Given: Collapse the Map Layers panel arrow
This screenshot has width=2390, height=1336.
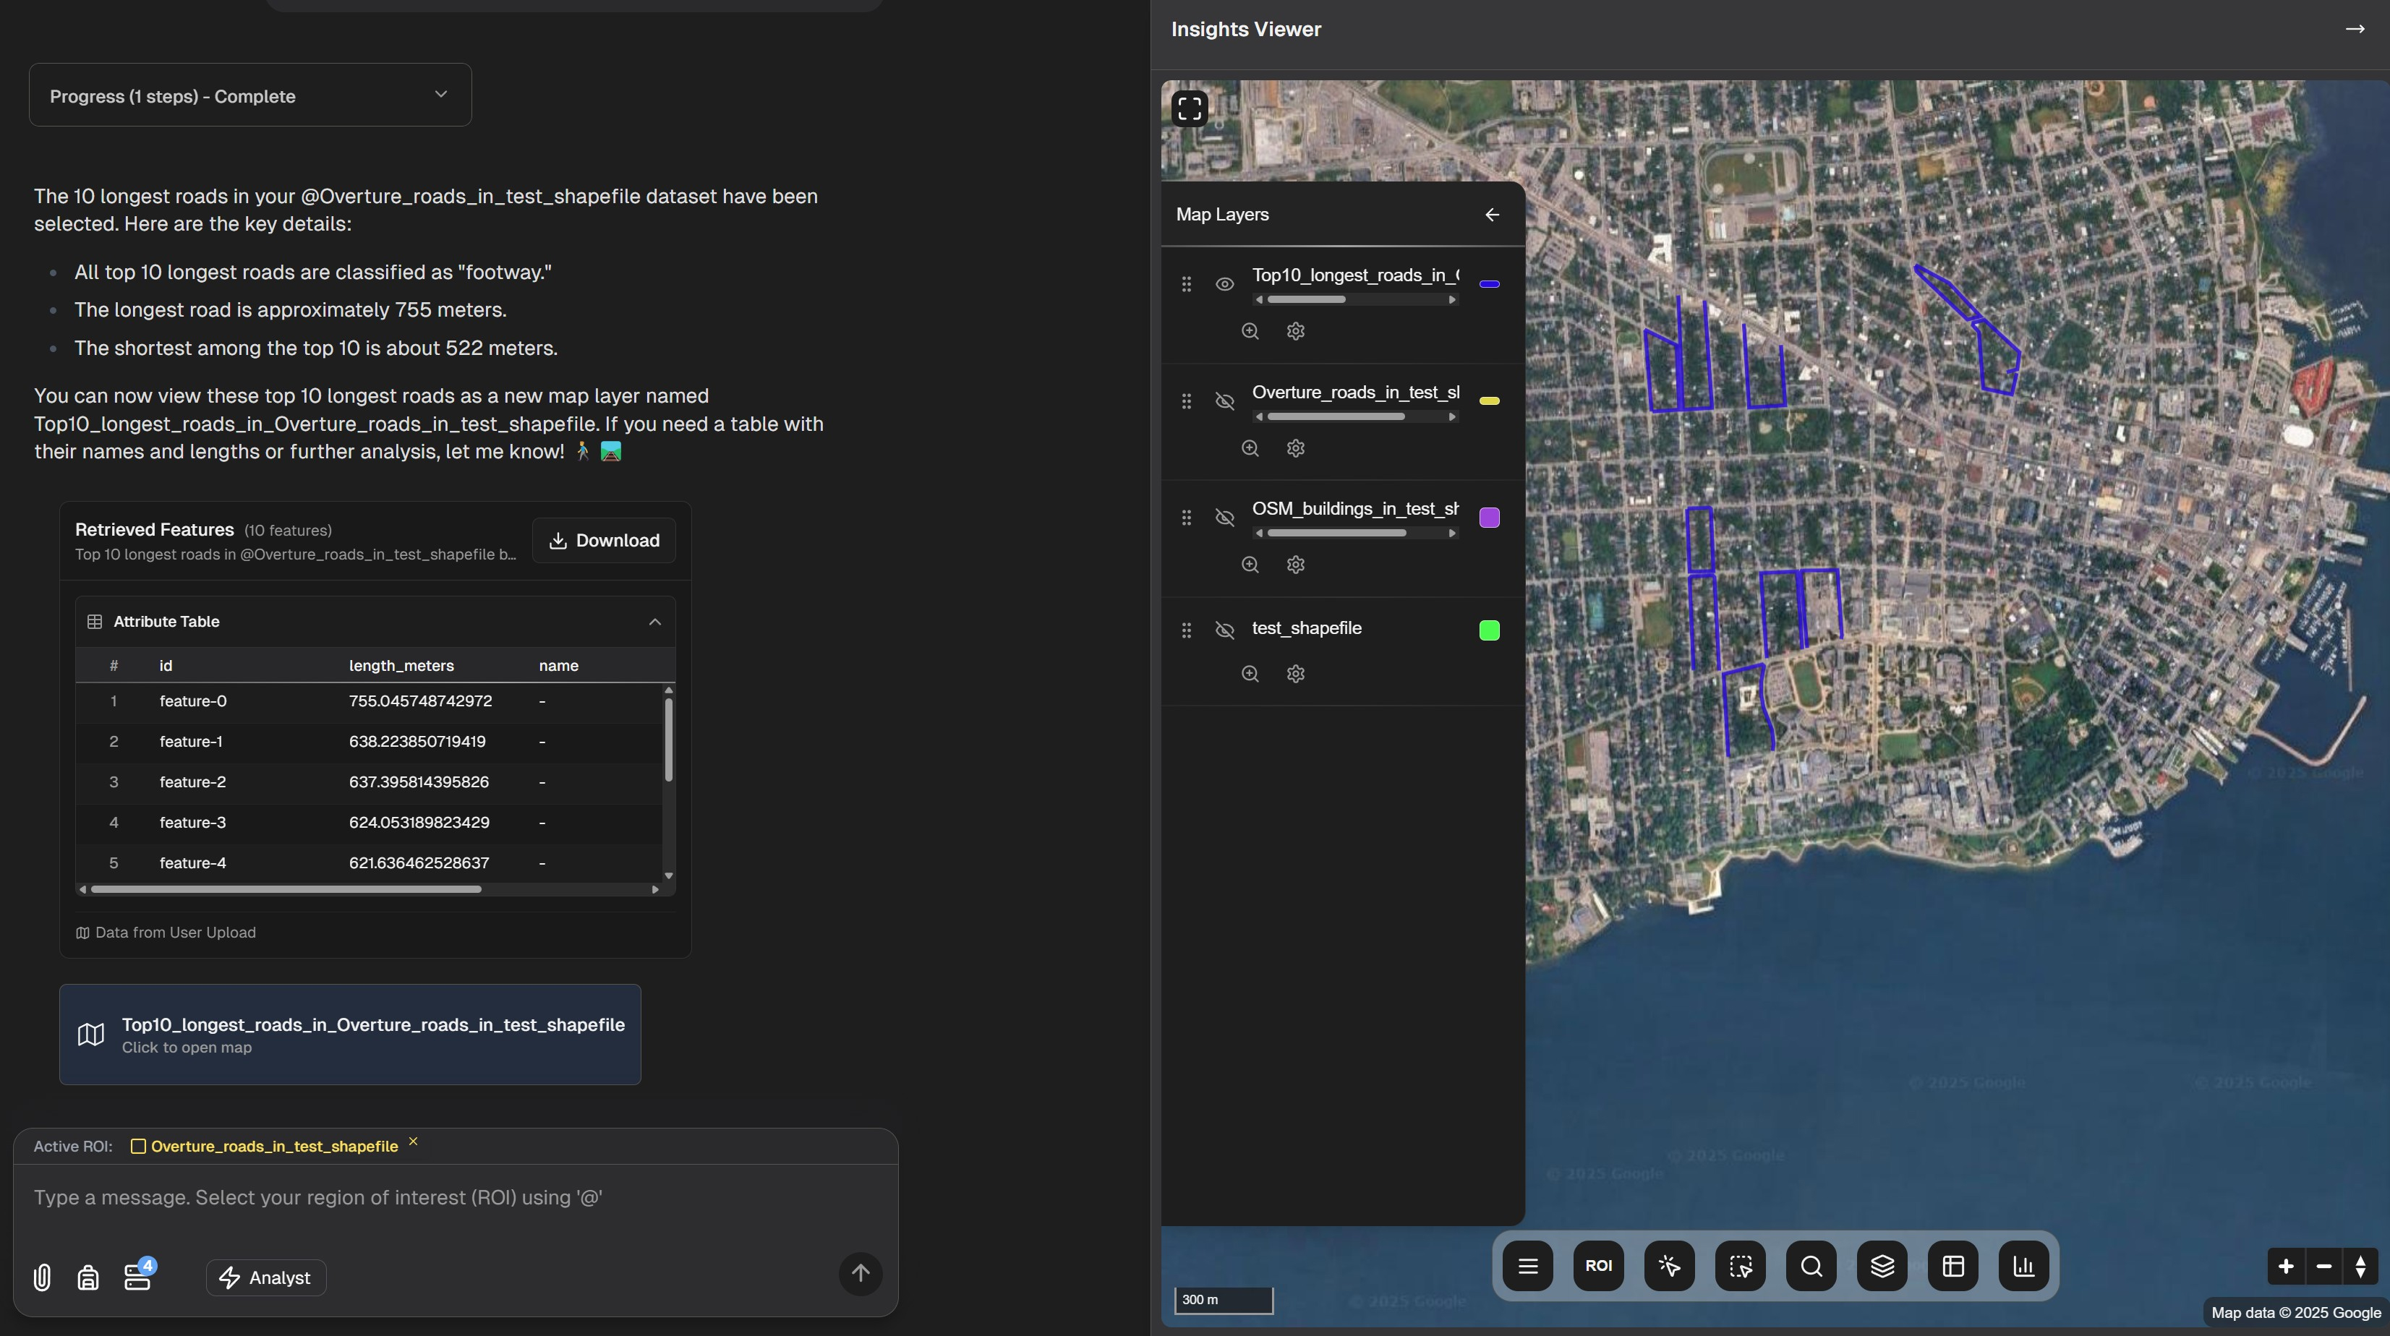Looking at the screenshot, I should (1492, 215).
